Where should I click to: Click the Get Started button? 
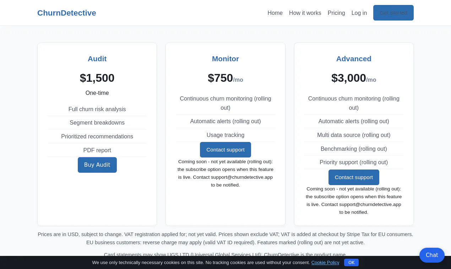click(393, 13)
